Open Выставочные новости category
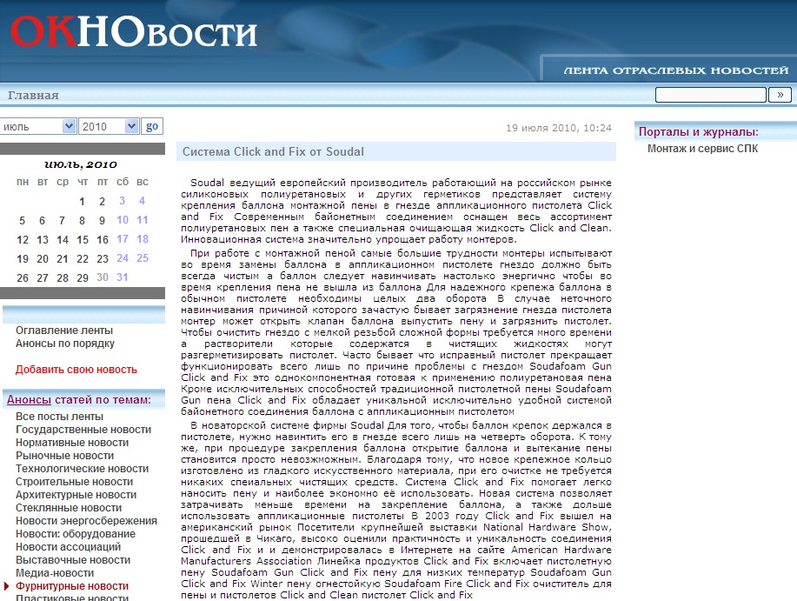The width and height of the screenshot is (797, 601). 73,560
